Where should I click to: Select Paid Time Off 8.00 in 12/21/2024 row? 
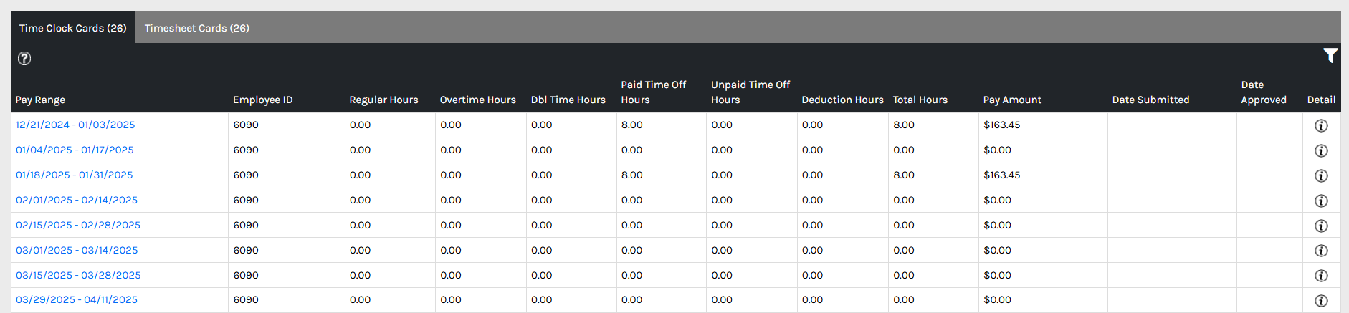click(x=632, y=125)
